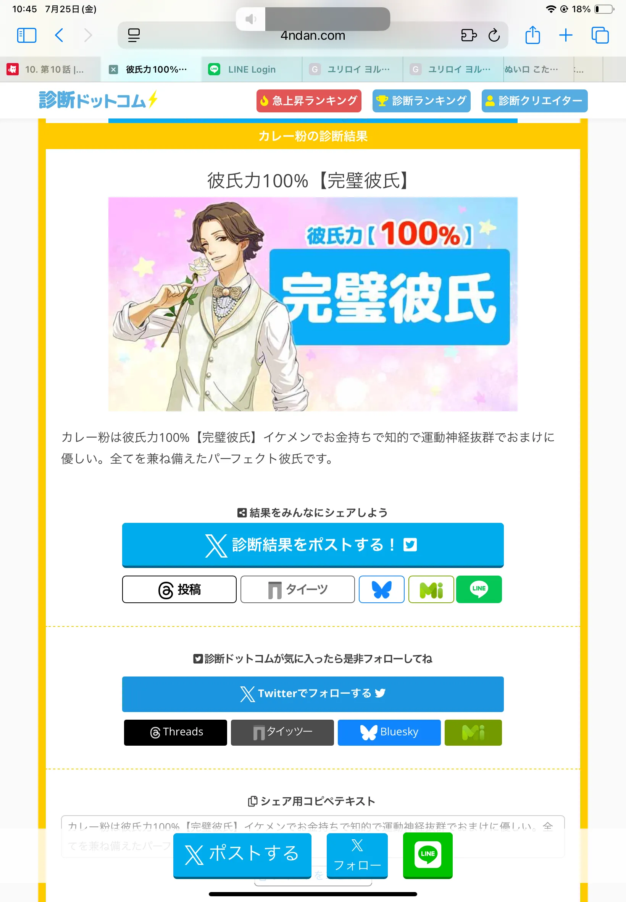
Task: Open 急上昇ランキング page
Action: [x=309, y=101]
